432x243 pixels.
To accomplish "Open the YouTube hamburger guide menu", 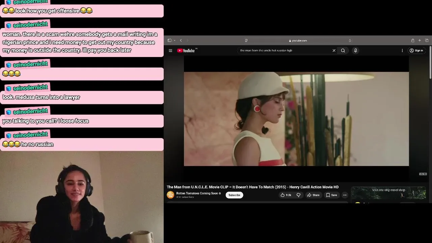I will pos(170,51).
